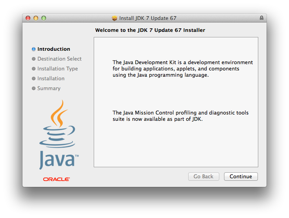Click the red Oracle logo

(57, 179)
